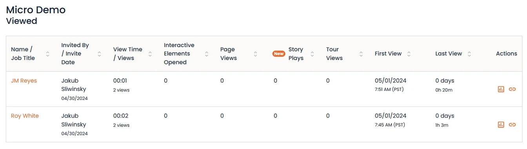The image size is (527, 149).
Task: Sort by First View arrows
Action: (409, 54)
